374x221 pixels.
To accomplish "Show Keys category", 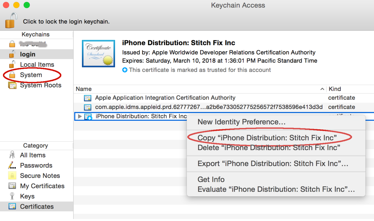I will [x=27, y=196].
